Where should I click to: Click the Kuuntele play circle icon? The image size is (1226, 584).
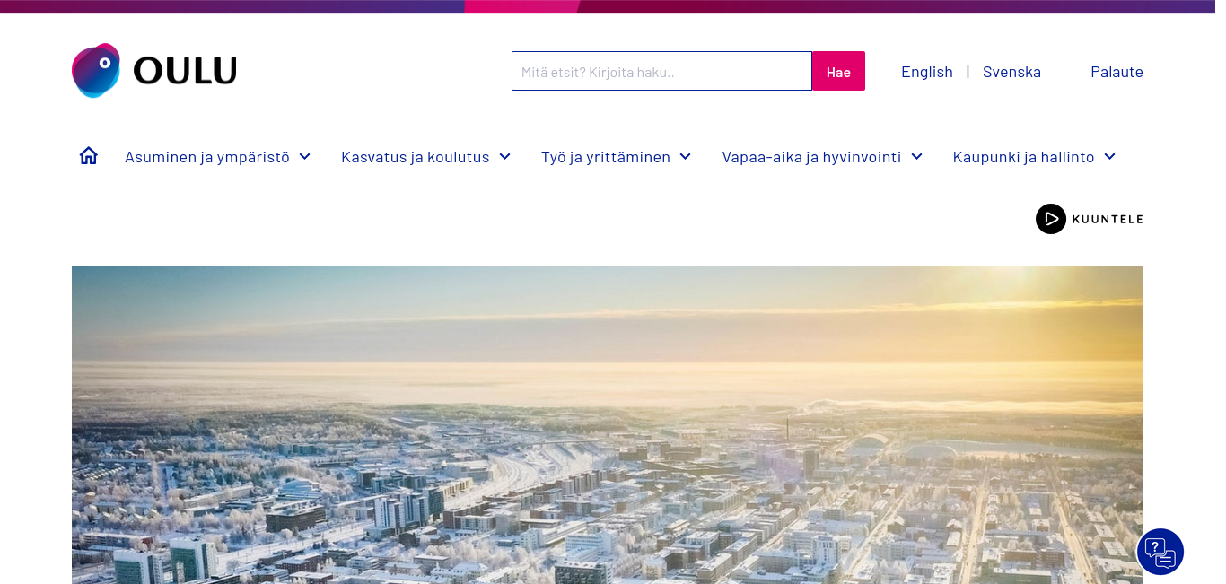pos(1051,219)
